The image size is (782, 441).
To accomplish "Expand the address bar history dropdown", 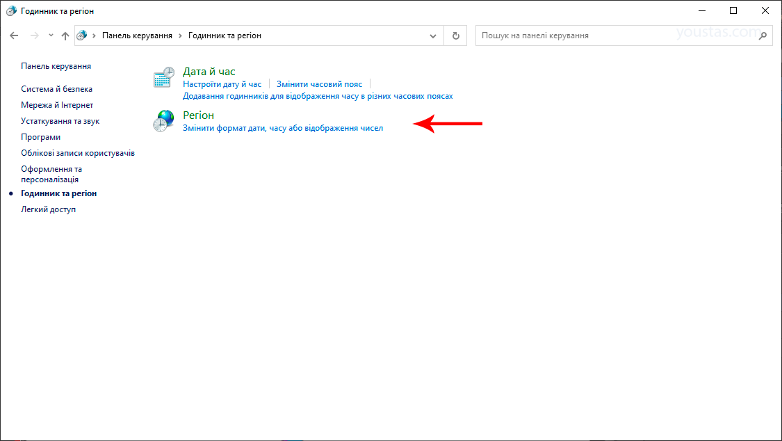I will pos(433,36).
